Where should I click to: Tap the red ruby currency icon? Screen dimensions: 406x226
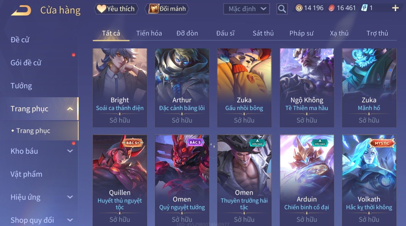tap(332, 8)
